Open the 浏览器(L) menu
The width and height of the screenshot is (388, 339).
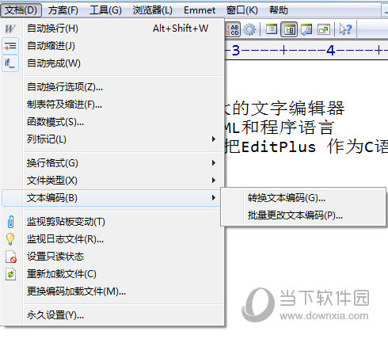coord(153,10)
